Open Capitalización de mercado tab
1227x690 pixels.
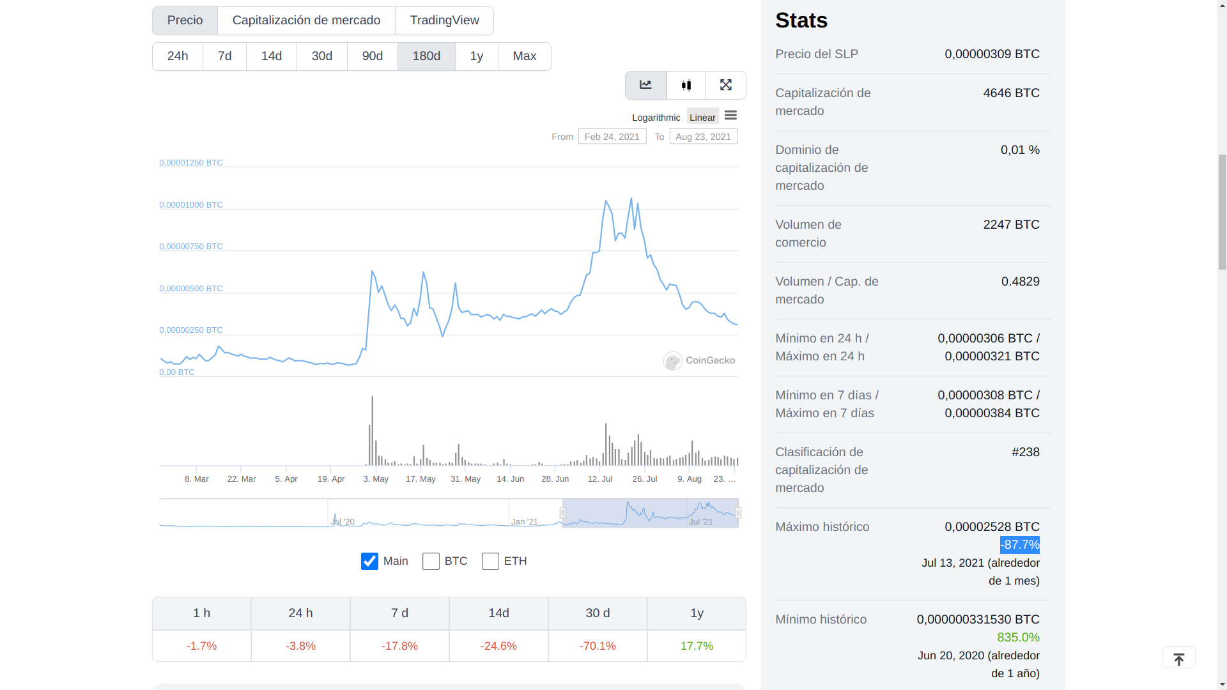306,20
